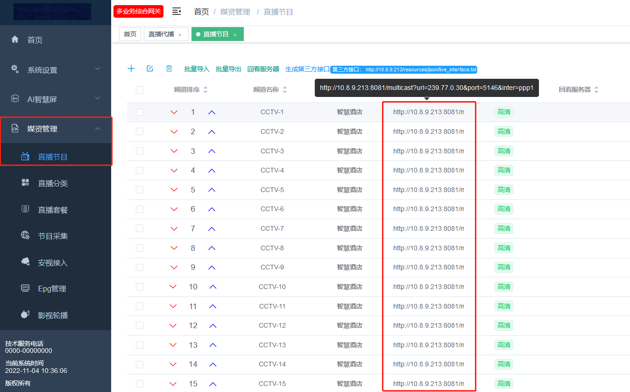
Task: Move CCTV-5 up with blue arrow
Action: pyautogui.click(x=212, y=190)
